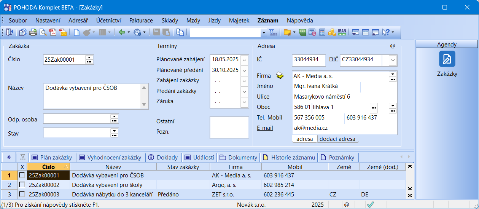Screen dimensions: 479x209
Task: Switch to Plán zakázky tab
Action: (52, 157)
